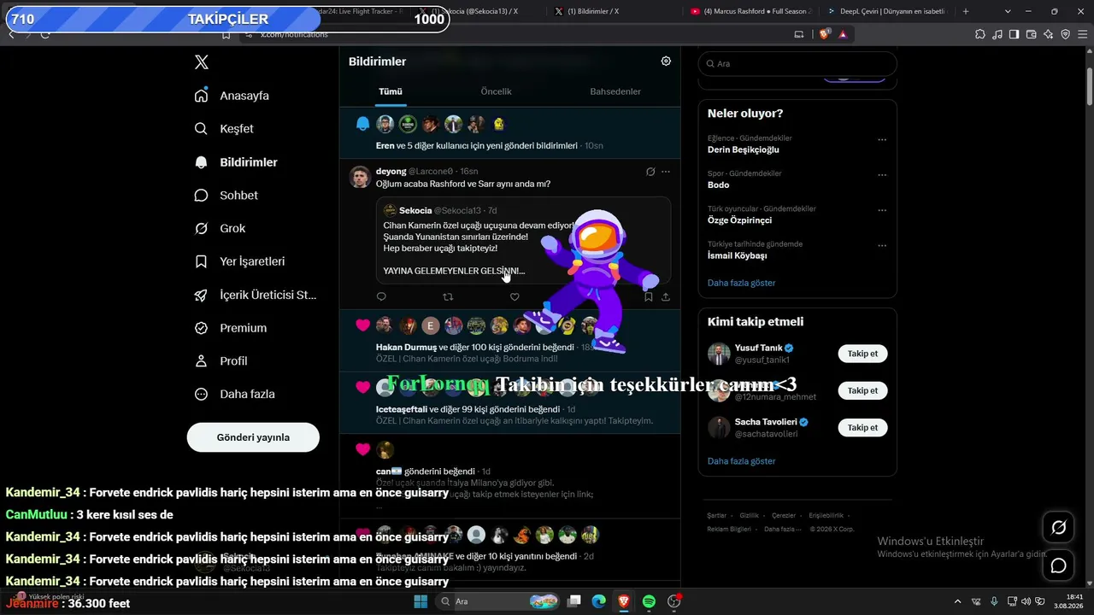Switch to the Tümü tab
This screenshot has height=615, width=1094.
[391, 91]
